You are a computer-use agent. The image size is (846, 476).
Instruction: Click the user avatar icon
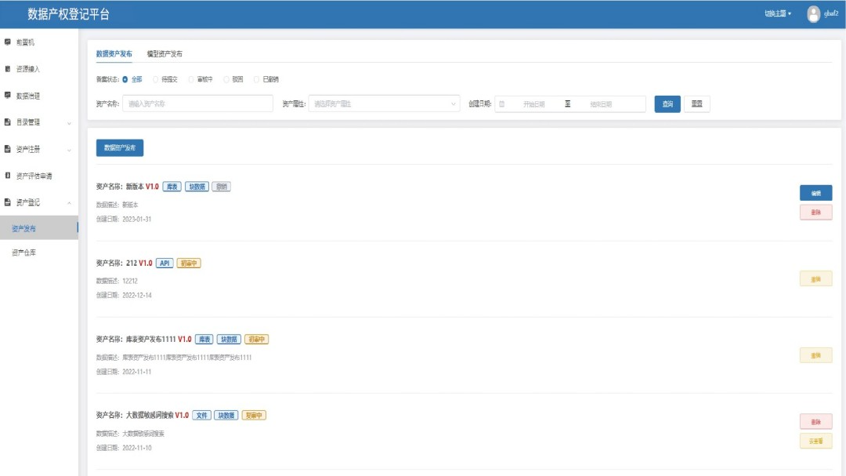[x=813, y=14]
